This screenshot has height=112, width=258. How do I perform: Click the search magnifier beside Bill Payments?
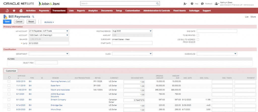33,17
